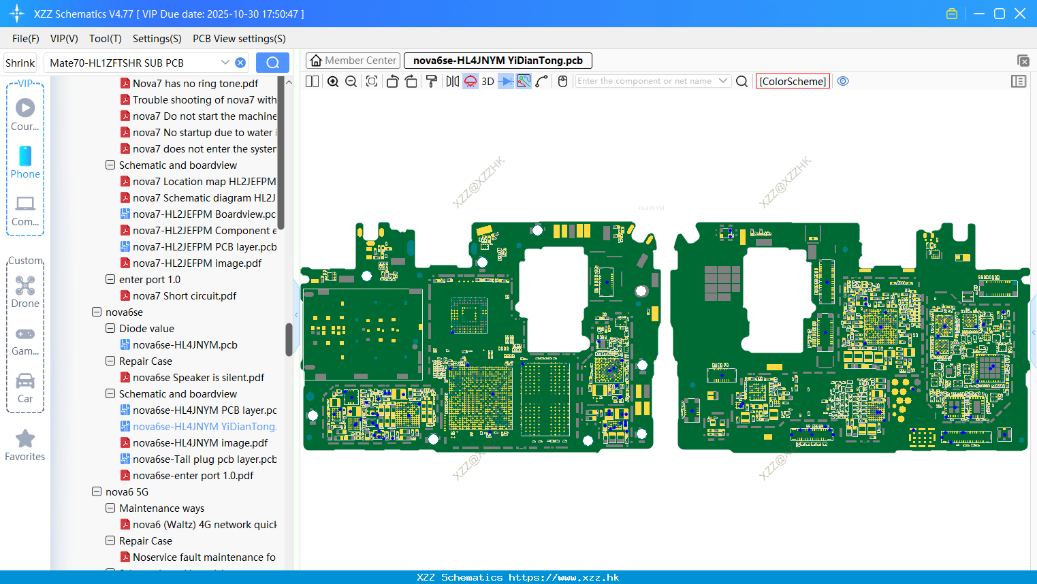Click the mouse settings icon
This screenshot has height=584, width=1037.
tap(562, 81)
